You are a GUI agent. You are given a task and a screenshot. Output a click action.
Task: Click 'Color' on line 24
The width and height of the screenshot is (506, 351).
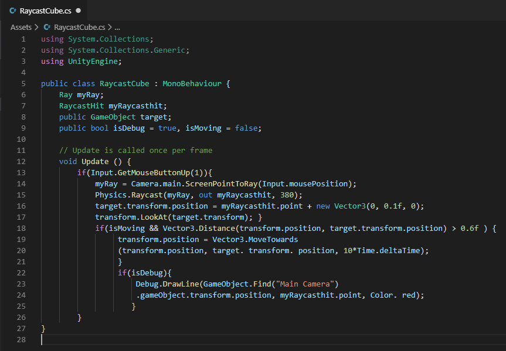pyautogui.click(x=382, y=295)
